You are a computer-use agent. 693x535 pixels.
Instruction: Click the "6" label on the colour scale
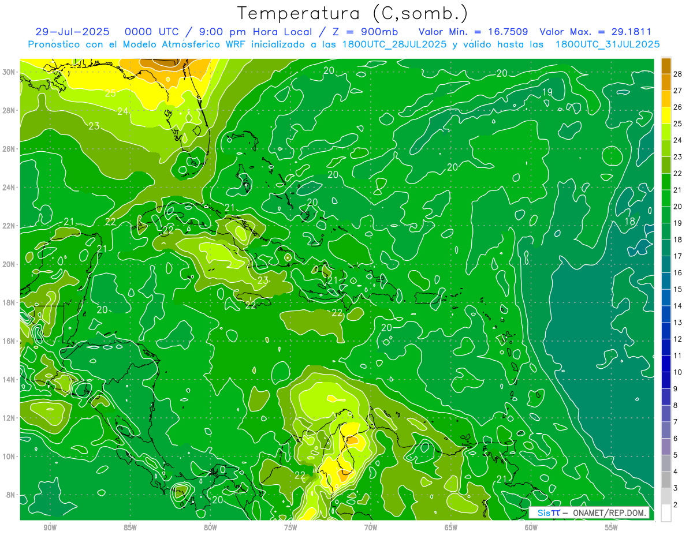tap(676, 439)
